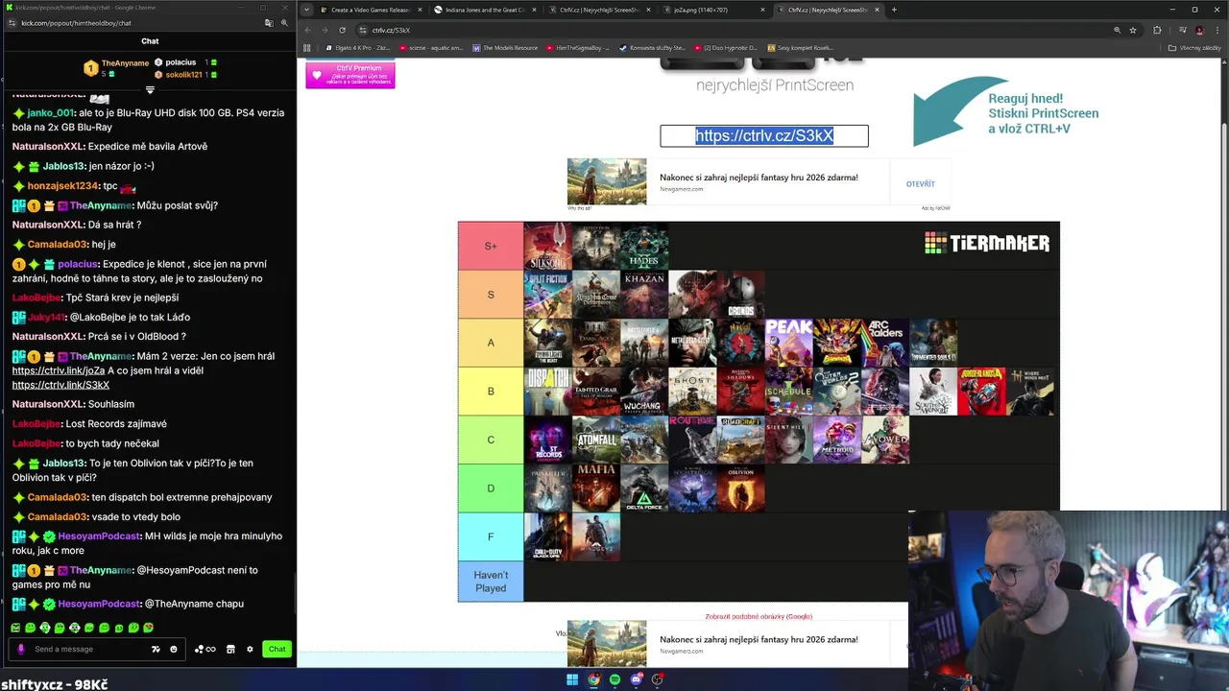Open the Kick shop icon beside chat
The width and height of the screenshot is (1229, 691).
tap(230, 649)
